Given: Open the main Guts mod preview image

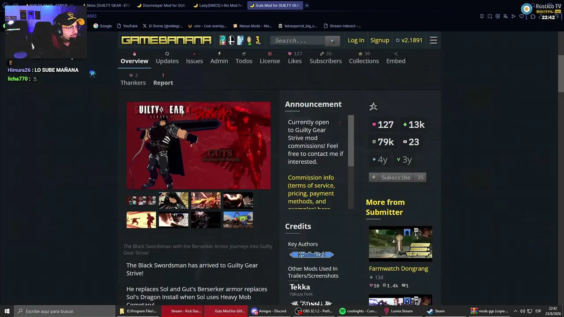Looking at the screenshot, I should pyautogui.click(x=199, y=146).
